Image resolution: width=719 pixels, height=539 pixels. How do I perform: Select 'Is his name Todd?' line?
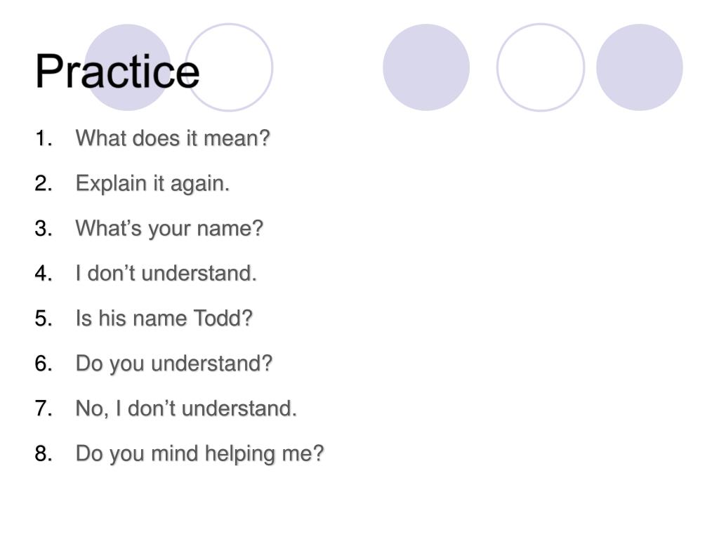tap(164, 318)
